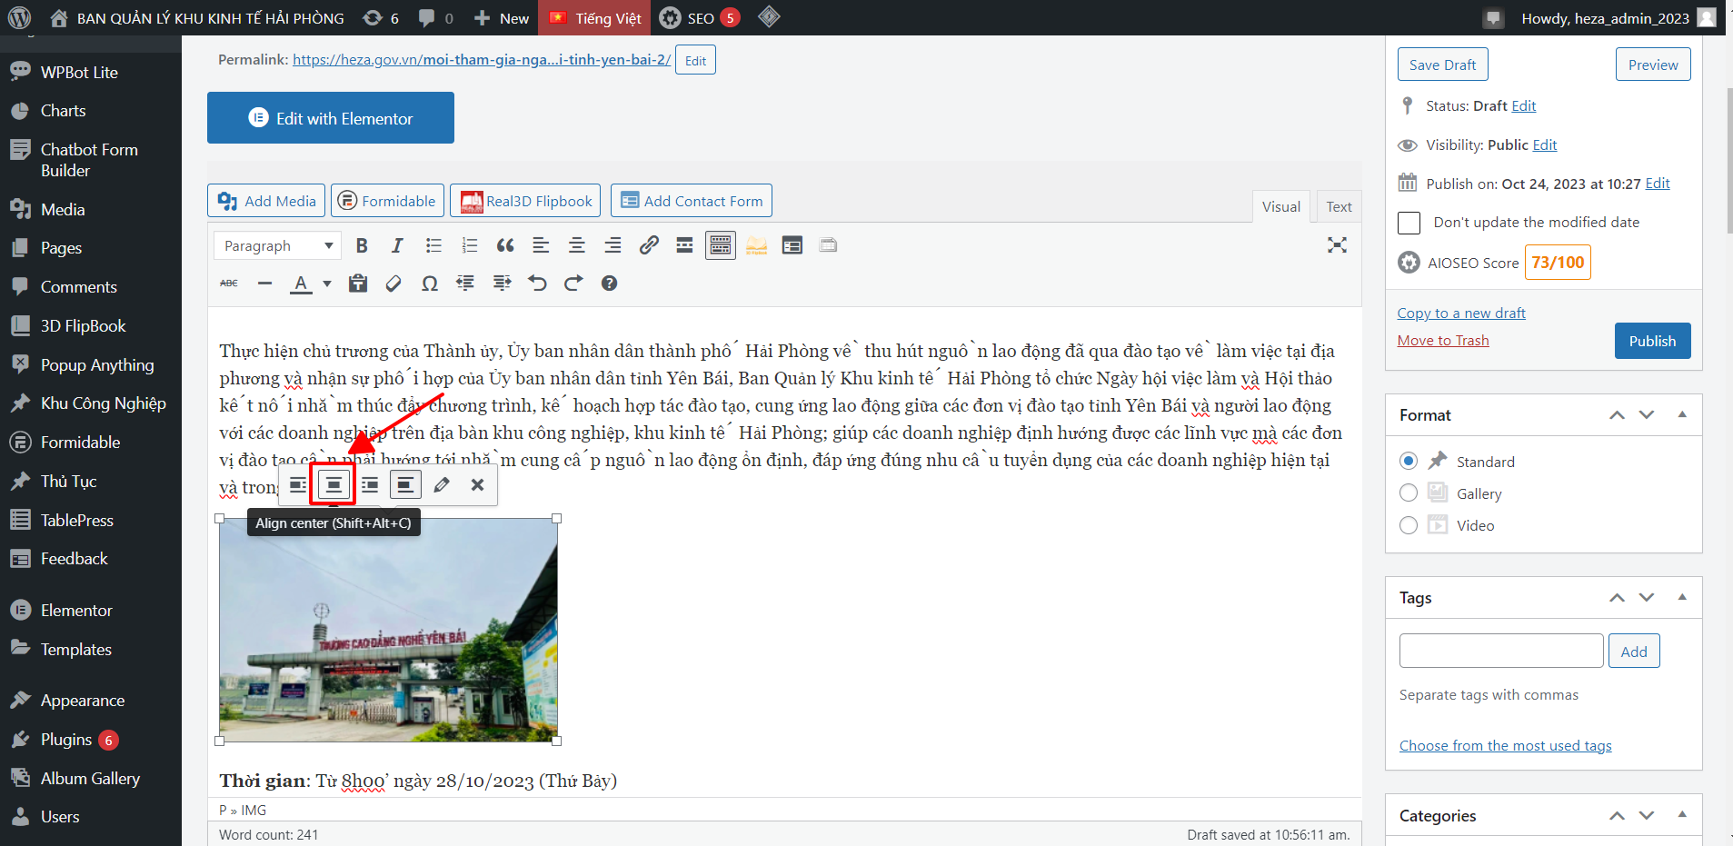Click the tags input field

pos(1500,652)
